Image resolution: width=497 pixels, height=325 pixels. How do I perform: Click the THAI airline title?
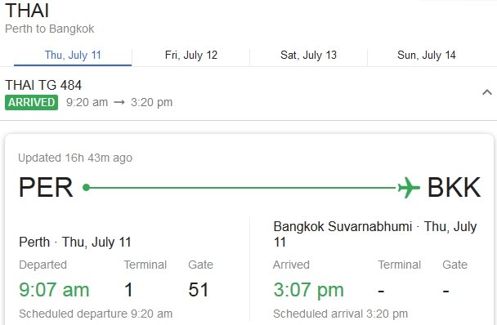pyautogui.click(x=27, y=10)
